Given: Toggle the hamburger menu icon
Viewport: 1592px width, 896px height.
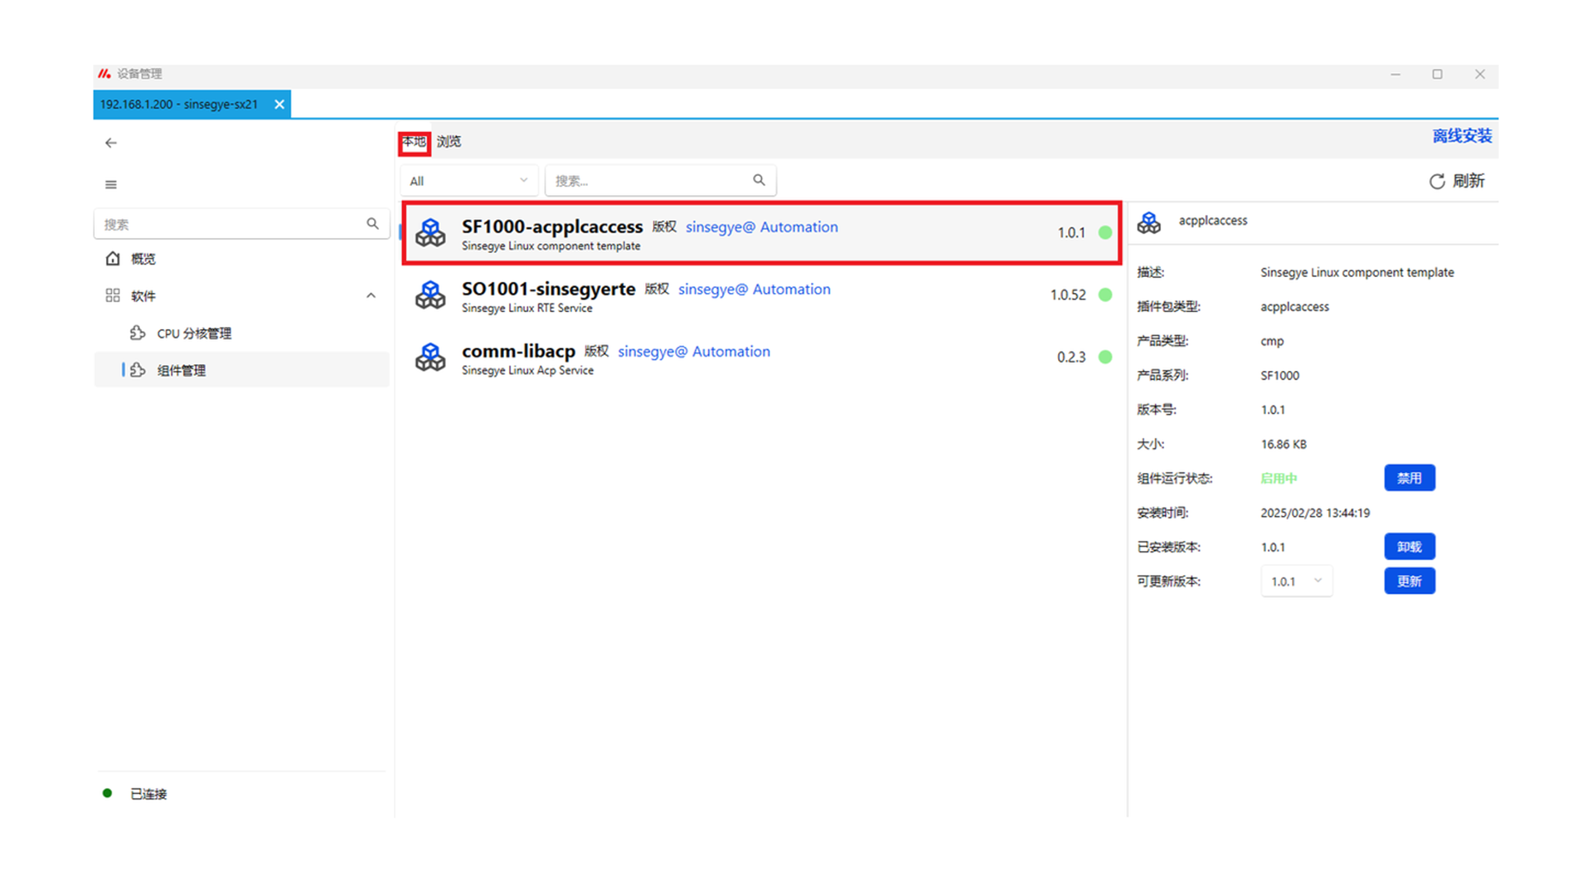Looking at the screenshot, I should tap(111, 184).
